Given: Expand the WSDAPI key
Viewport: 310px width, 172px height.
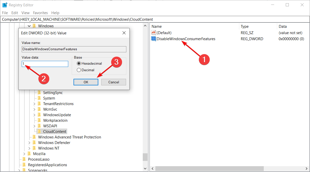Looking at the screenshot, I should pos(34,126).
